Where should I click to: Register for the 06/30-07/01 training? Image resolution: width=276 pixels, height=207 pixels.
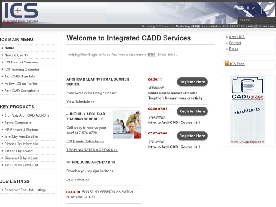[192, 112]
